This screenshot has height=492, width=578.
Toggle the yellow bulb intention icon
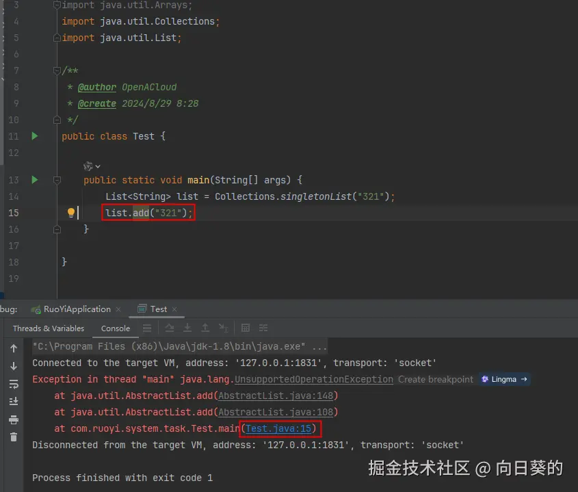point(71,212)
